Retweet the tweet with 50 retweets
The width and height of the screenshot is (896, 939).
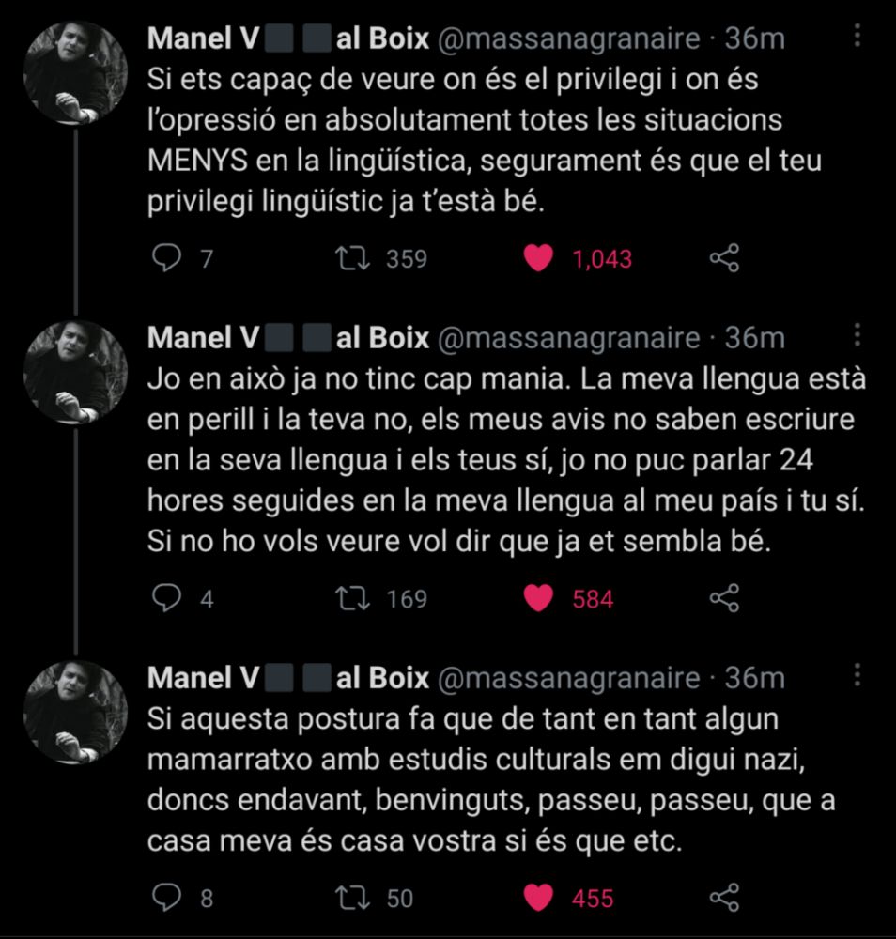[x=353, y=898]
